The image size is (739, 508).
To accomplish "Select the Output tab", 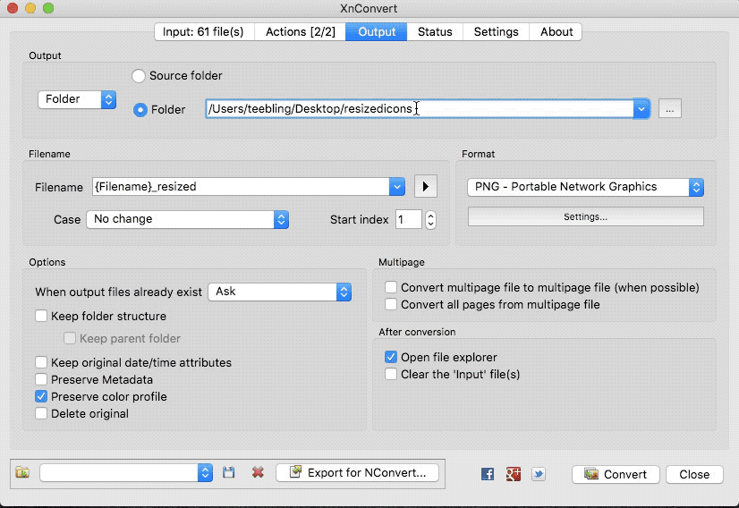I will pos(376,31).
